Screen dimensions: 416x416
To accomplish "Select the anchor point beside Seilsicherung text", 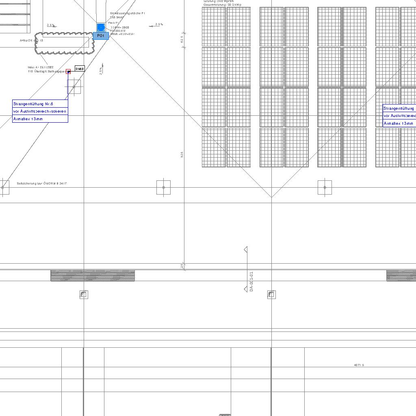I will (x=3, y=187).
